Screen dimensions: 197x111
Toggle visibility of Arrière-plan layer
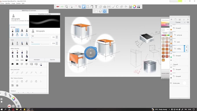coord(171,83)
